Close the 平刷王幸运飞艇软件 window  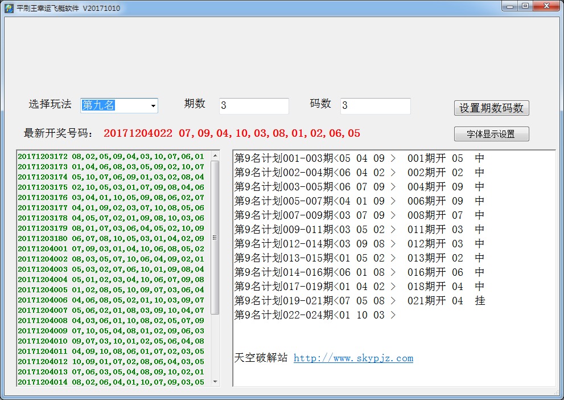[545, 6]
